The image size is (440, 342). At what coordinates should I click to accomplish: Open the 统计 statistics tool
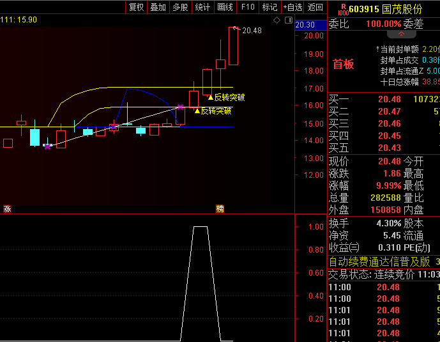tap(202, 7)
